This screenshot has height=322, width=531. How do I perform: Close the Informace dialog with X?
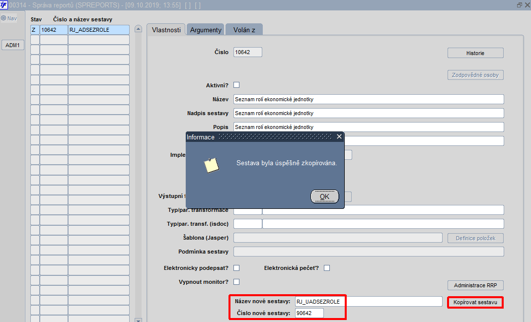click(339, 136)
